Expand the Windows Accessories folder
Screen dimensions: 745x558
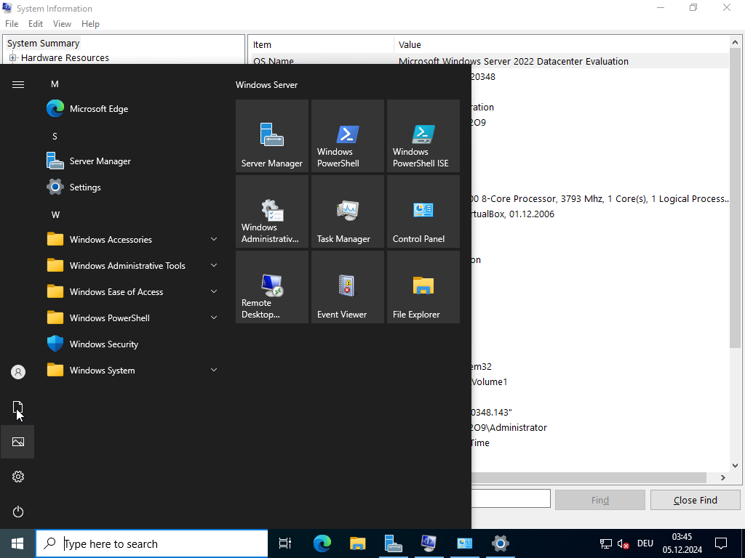pyautogui.click(x=133, y=240)
